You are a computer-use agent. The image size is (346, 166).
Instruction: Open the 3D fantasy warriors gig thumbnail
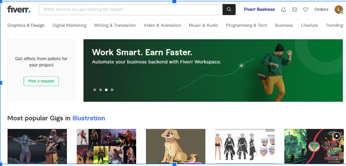pyautogui.click(x=37, y=146)
